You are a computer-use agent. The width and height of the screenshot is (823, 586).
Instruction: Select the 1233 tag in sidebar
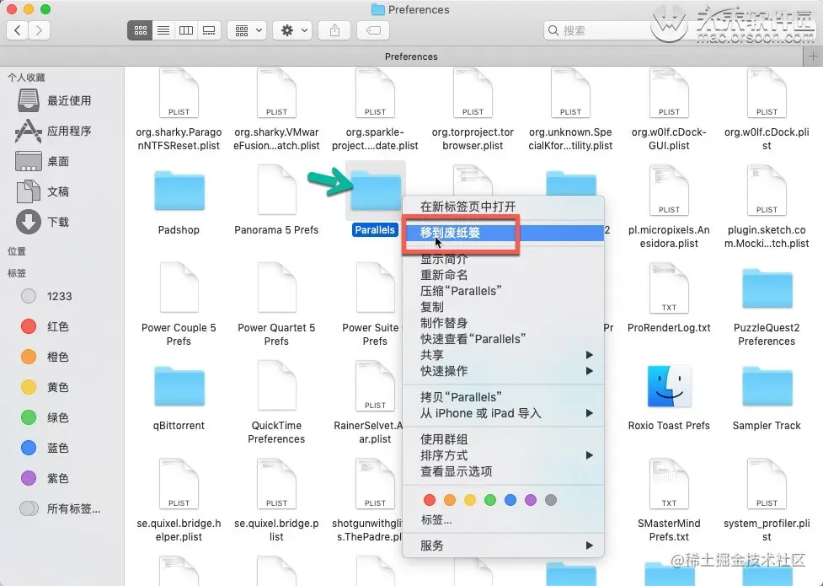[x=46, y=296]
